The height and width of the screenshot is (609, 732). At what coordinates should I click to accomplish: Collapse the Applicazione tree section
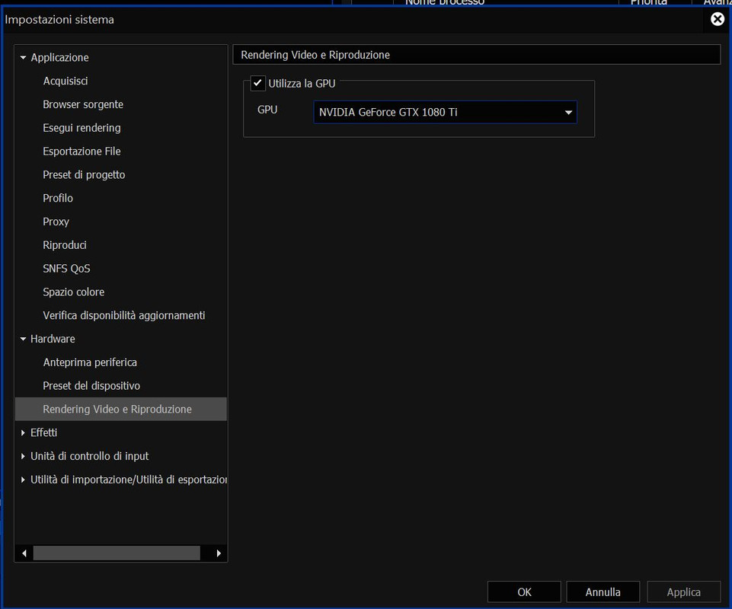coord(23,57)
